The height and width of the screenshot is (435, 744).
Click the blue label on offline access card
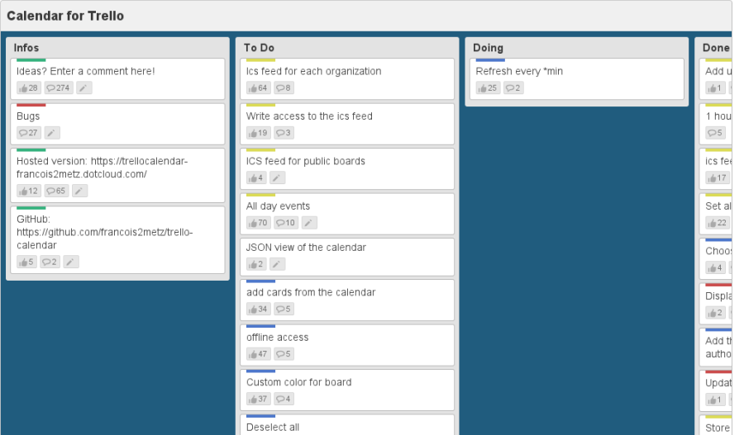click(x=260, y=327)
